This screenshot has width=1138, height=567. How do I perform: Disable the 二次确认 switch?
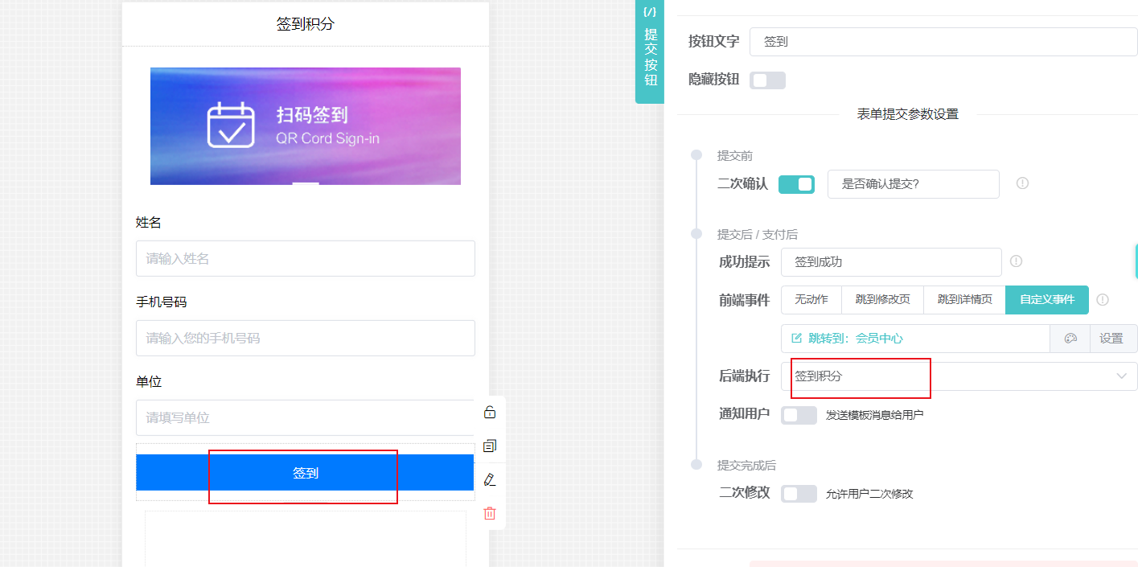pos(796,184)
